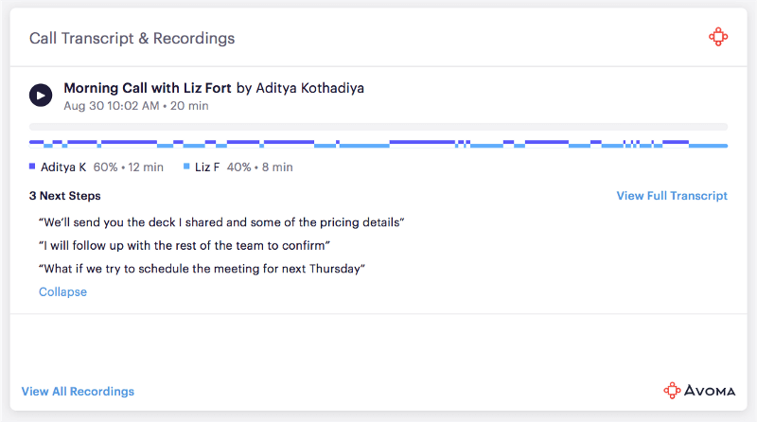Open View All Recordings

click(x=78, y=391)
